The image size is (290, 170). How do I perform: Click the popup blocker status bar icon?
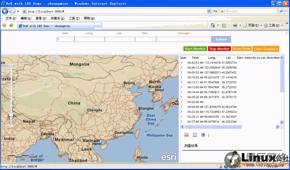point(220,166)
